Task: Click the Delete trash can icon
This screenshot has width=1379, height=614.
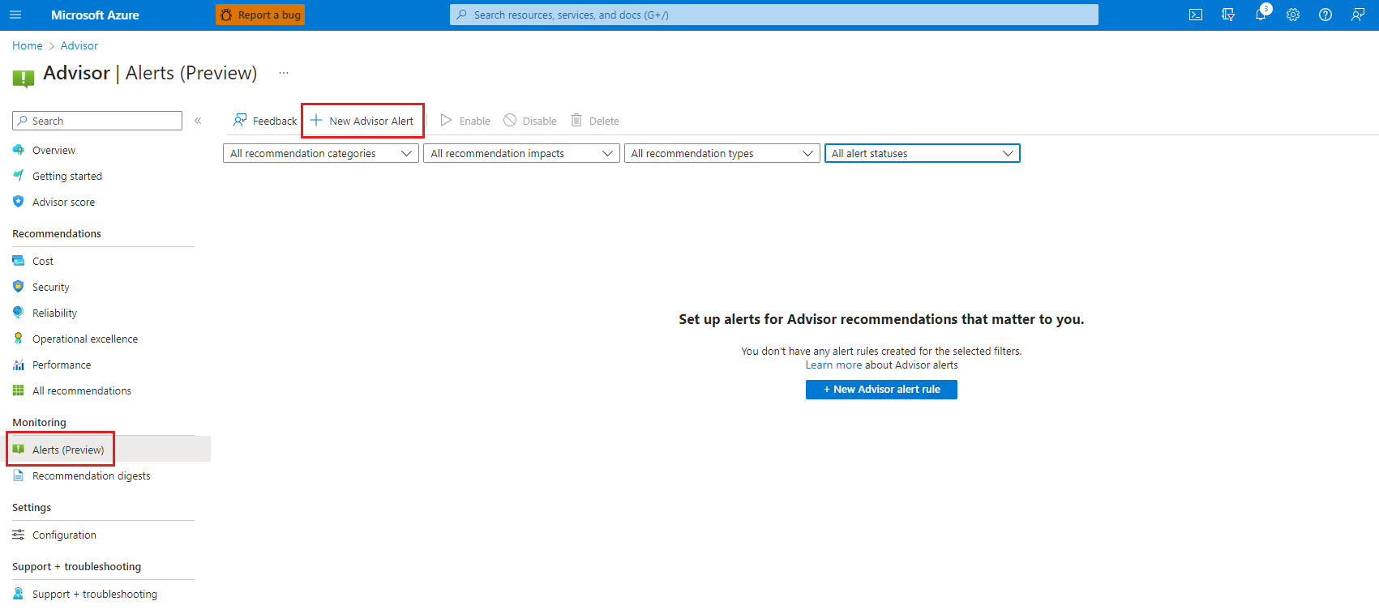Action: [x=576, y=120]
